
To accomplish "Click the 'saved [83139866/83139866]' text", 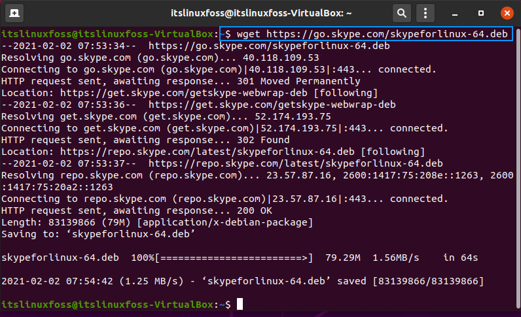I will coord(410,281).
